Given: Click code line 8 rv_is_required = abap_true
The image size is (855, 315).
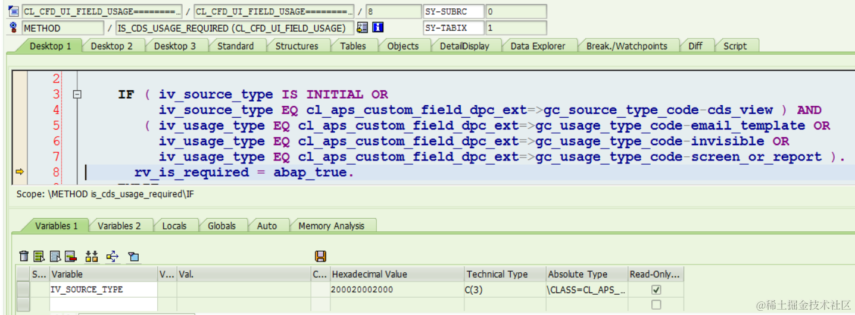Looking at the screenshot, I should (x=244, y=172).
